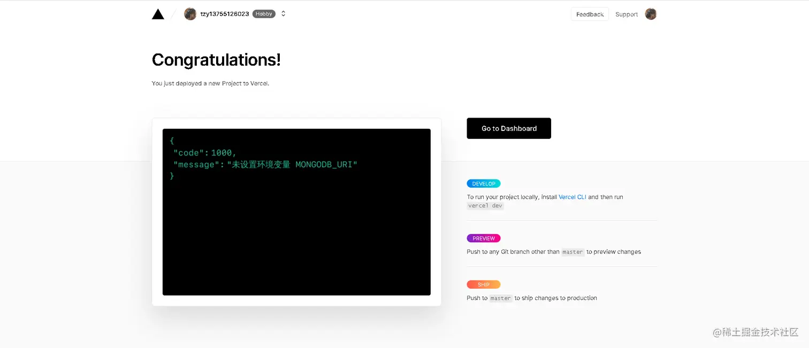
Task: Open the Feedback button
Action: tap(590, 14)
